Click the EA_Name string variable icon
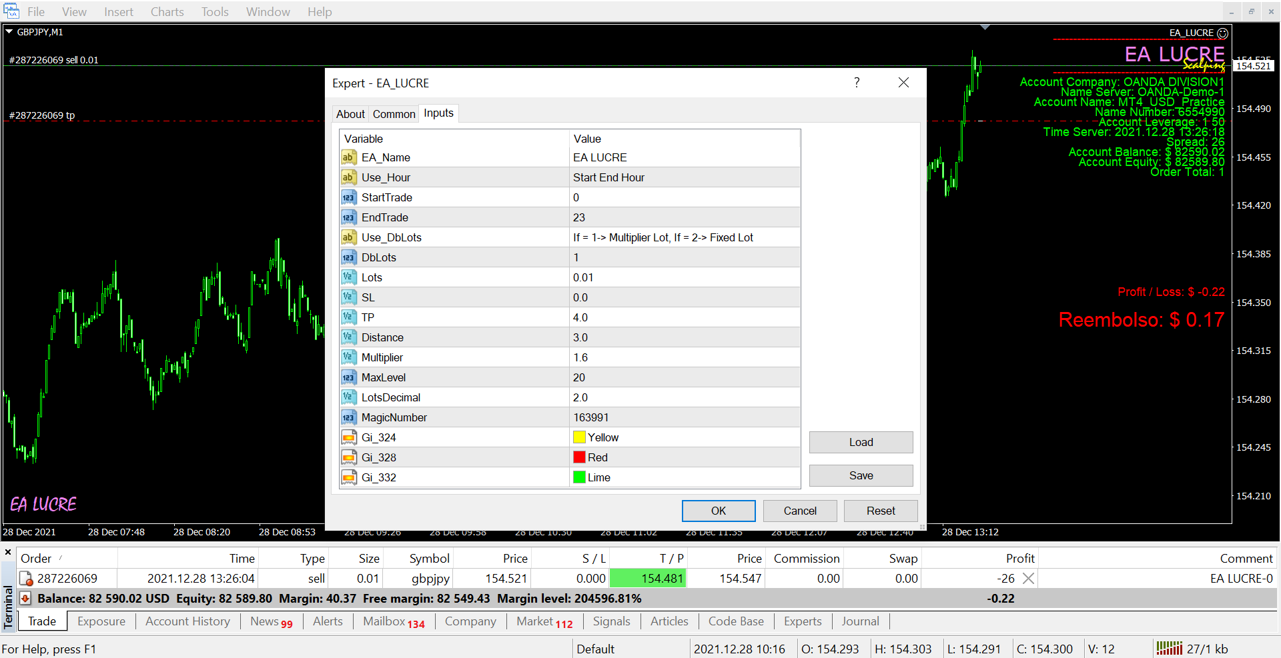Image resolution: width=1281 pixels, height=658 pixels. (348, 157)
